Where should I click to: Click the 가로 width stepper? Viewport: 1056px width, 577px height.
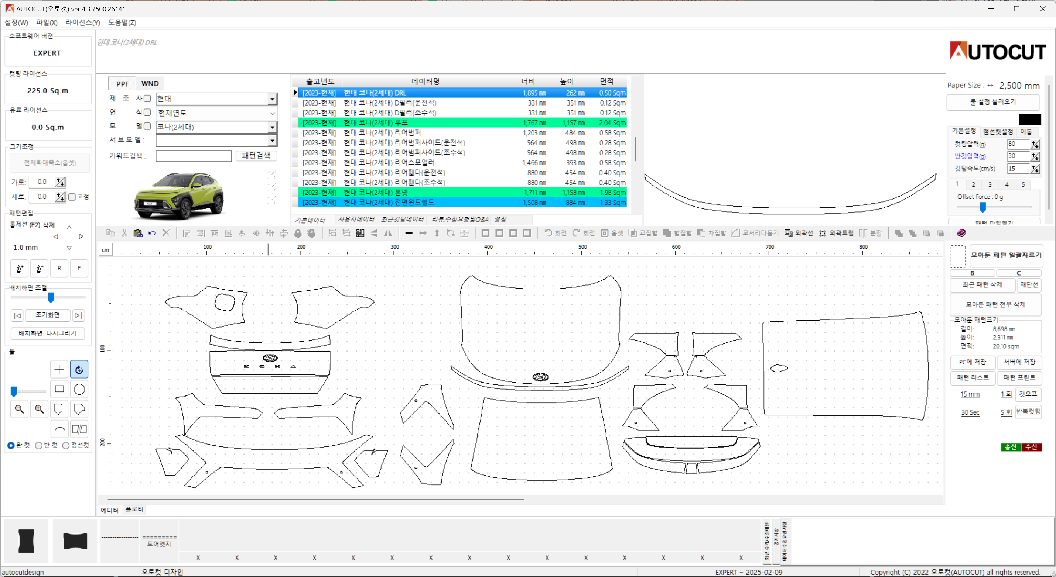[x=60, y=182]
